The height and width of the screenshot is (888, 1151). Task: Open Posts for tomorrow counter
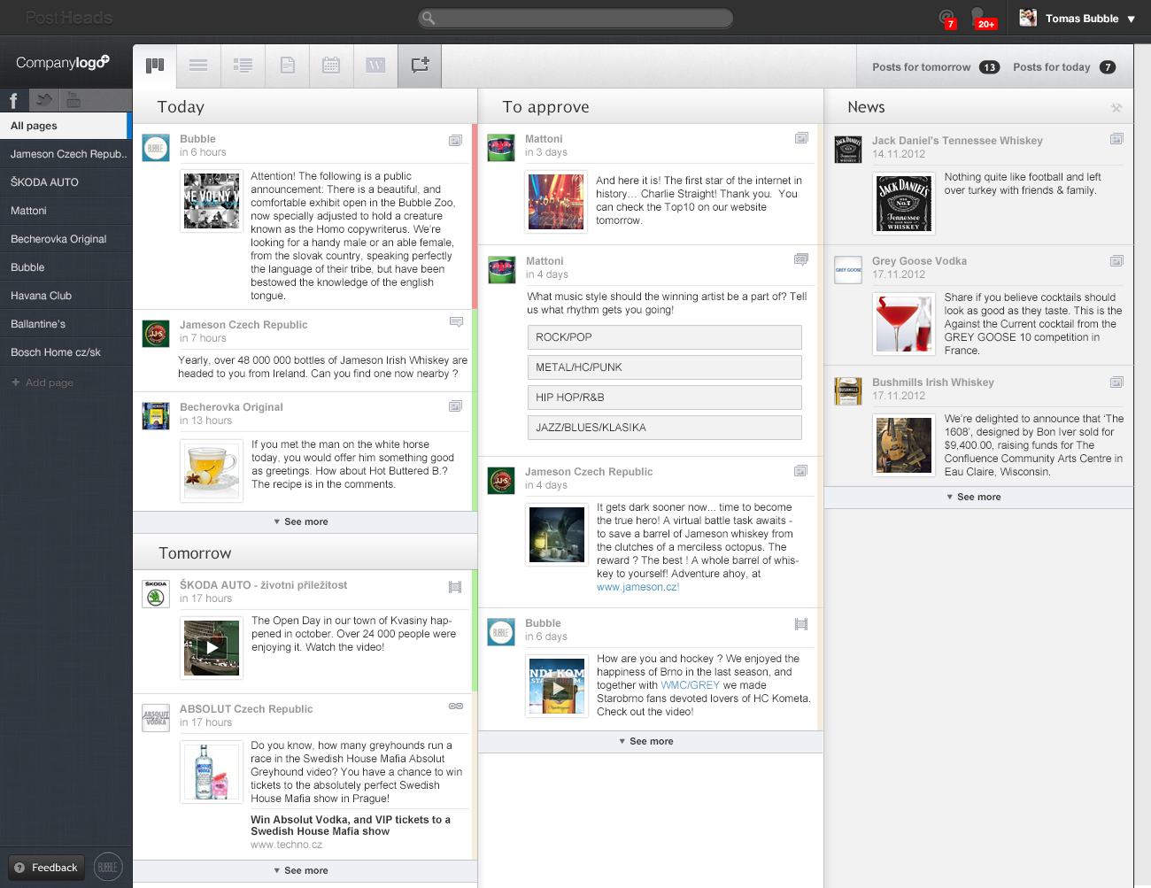(935, 67)
